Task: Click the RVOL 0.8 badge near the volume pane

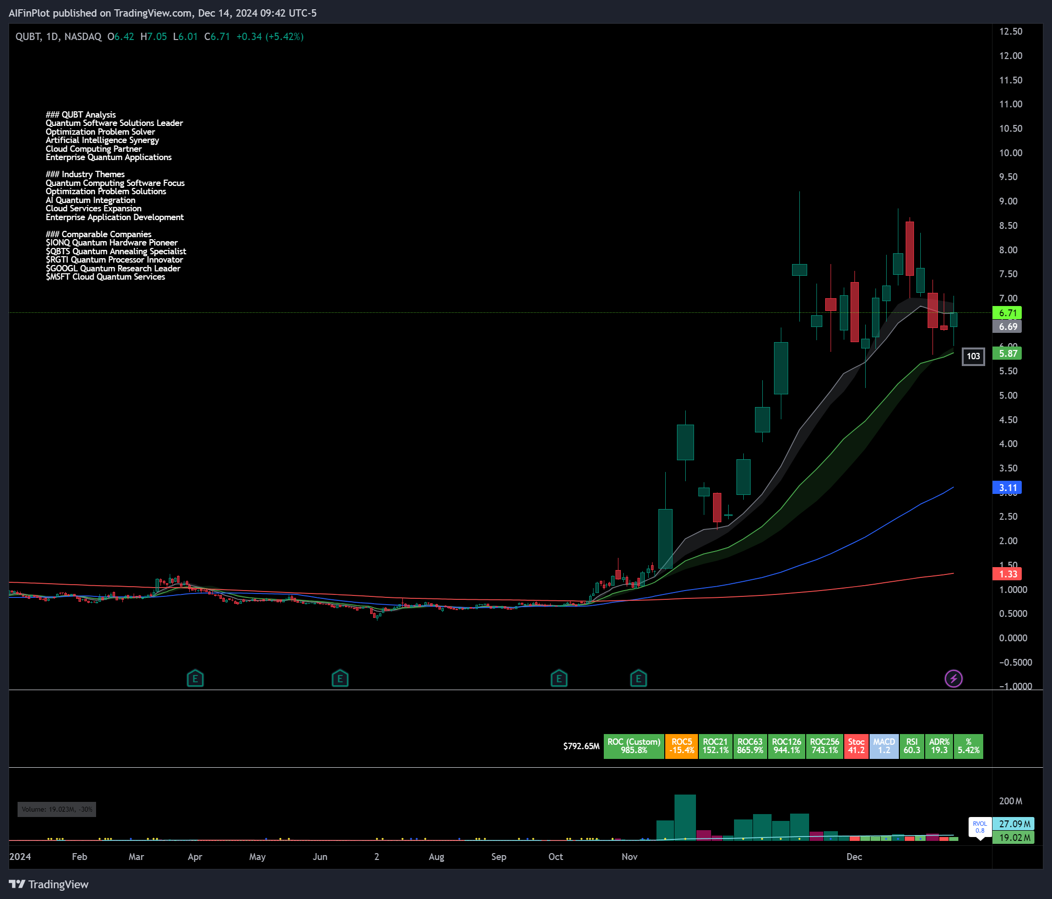Action: tap(980, 826)
